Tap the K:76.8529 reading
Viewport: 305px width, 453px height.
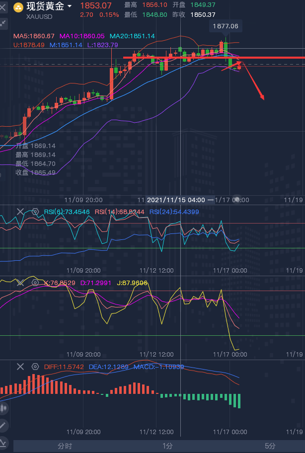[60, 283]
